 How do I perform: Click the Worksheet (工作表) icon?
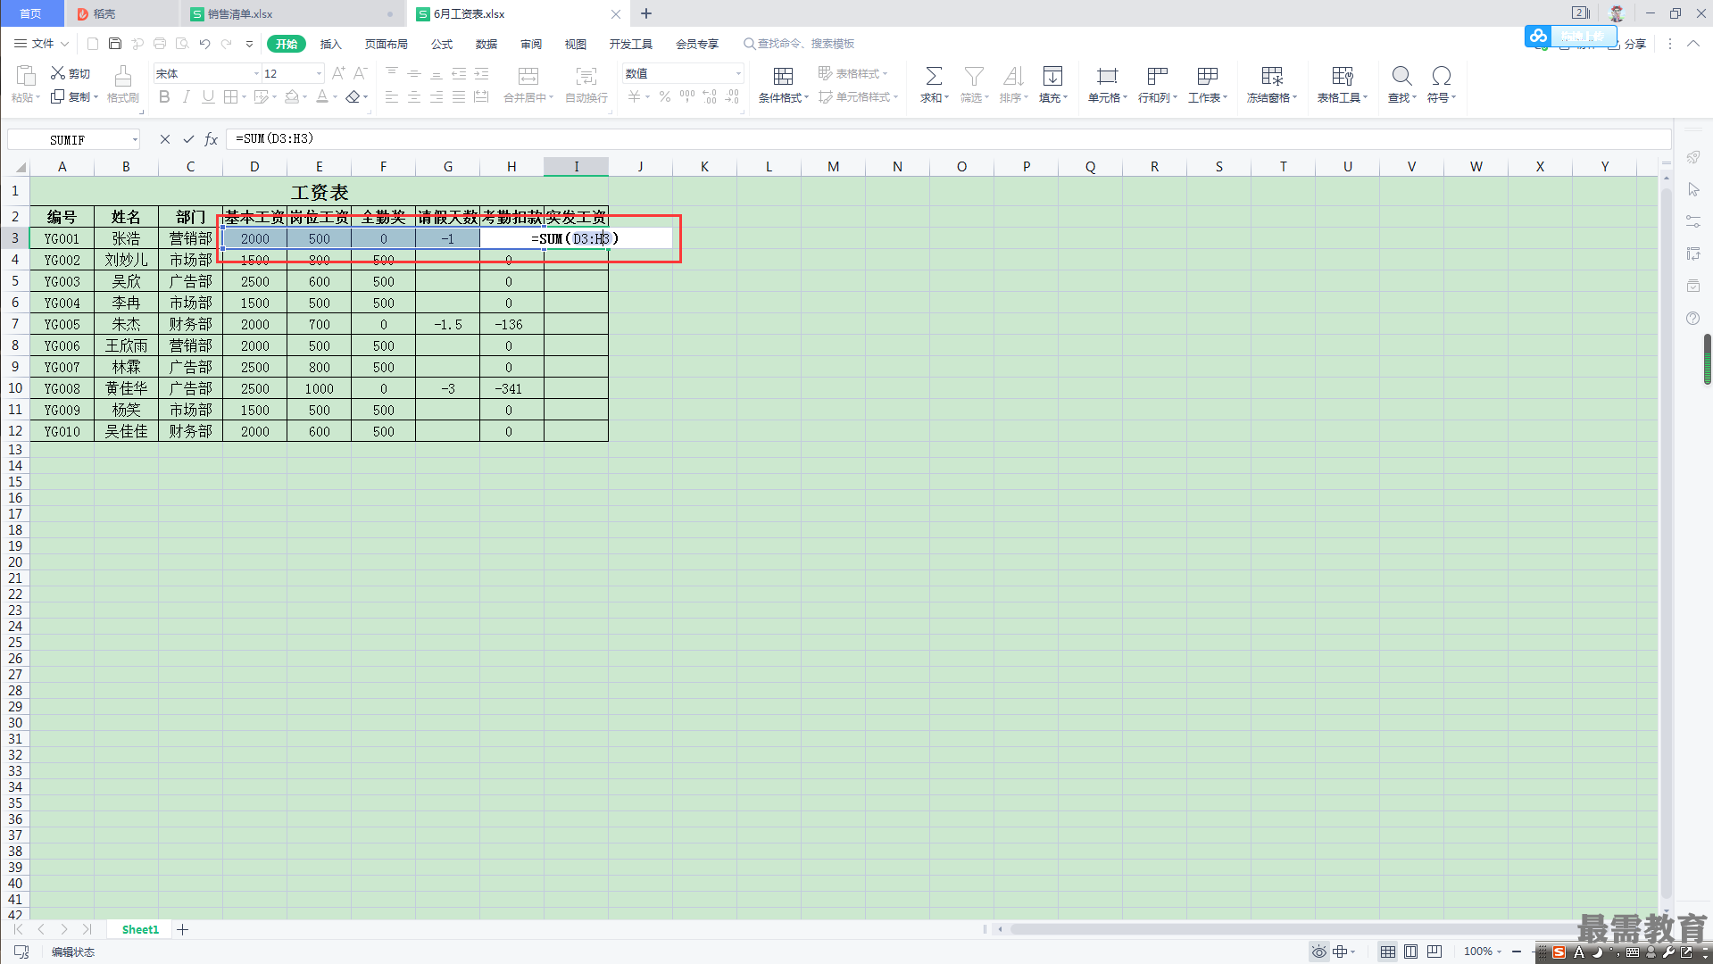pyautogui.click(x=1208, y=76)
